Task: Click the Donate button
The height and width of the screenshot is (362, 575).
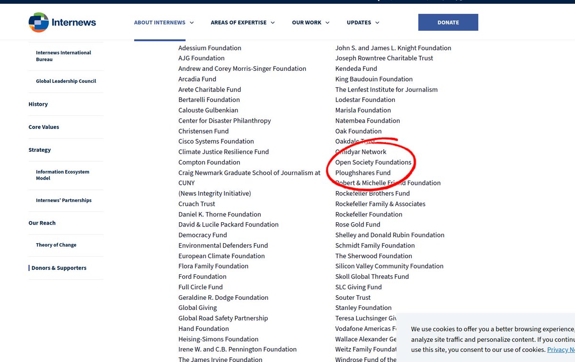Action: (x=448, y=23)
